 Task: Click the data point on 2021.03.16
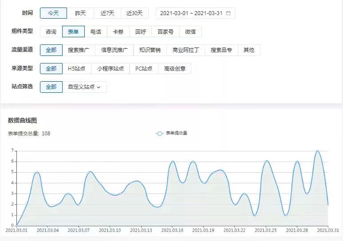[172, 162]
